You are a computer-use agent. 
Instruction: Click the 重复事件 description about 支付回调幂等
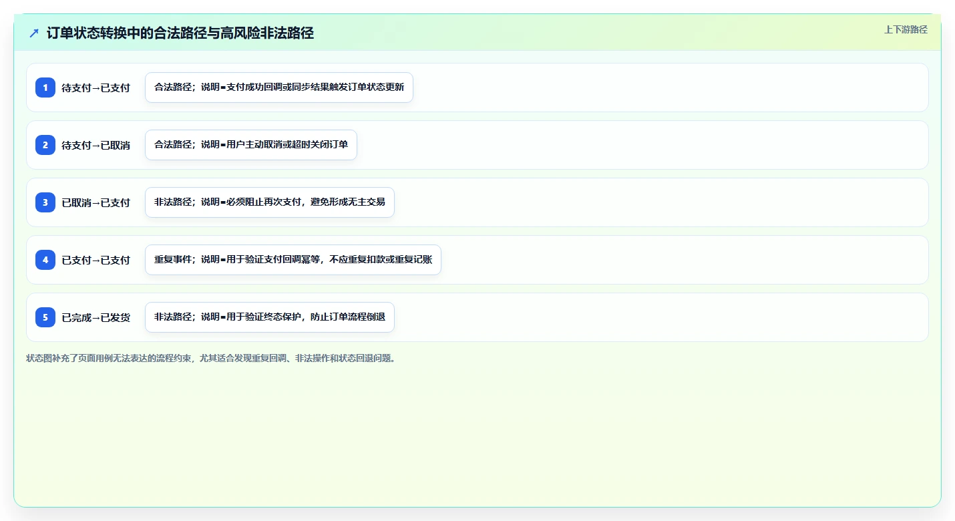point(293,260)
